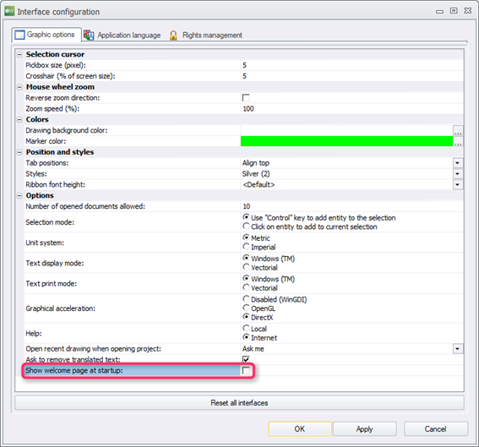Viewport: 479px width, 447px height.
Task: Click Reset all interfaces button
Action: (x=239, y=403)
